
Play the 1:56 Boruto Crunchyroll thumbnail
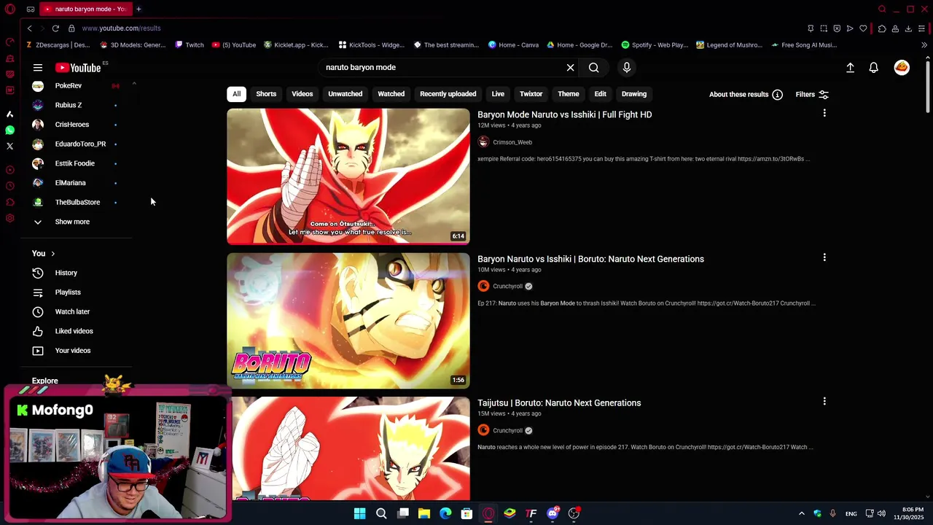(x=348, y=321)
